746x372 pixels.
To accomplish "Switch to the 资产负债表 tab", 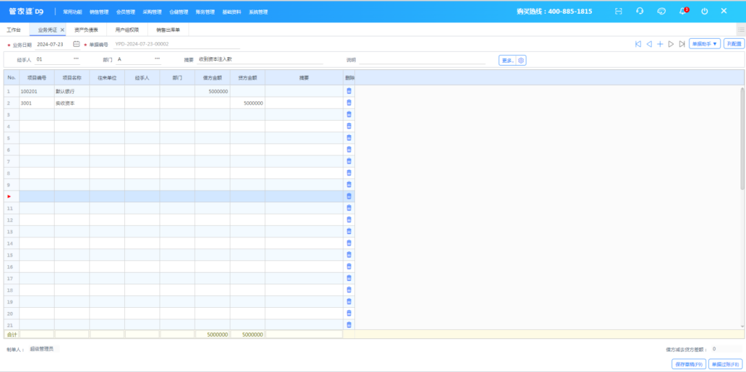I will click(86, 30).
